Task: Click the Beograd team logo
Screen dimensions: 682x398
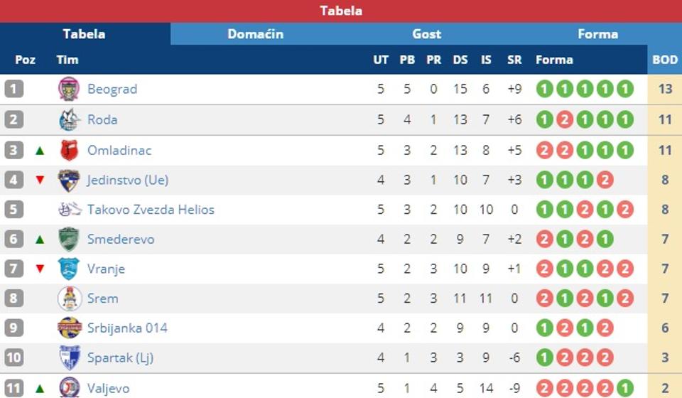Action: [69, 89]
